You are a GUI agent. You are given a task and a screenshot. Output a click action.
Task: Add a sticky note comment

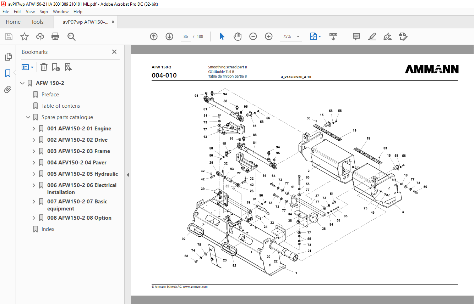(356, 36)
